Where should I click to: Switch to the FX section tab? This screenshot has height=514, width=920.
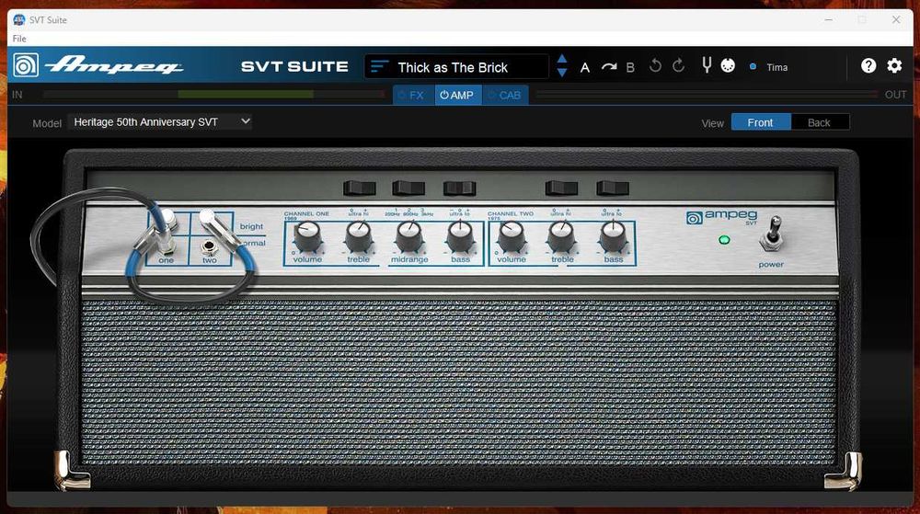click(x=414, y=95)
